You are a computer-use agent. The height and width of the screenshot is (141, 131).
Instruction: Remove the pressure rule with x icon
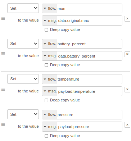click(127, 125)
